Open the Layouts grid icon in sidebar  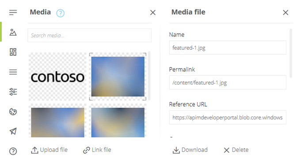[13, 52]
